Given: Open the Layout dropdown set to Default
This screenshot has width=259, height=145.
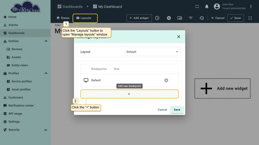Looking at the screenshot, I should [152, 52].
